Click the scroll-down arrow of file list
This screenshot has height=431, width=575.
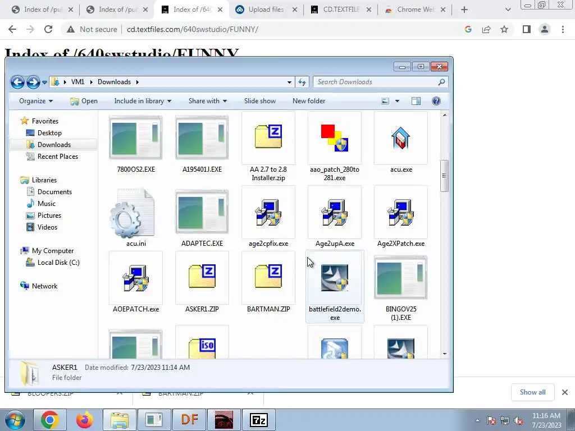click(x=445, y=354)
